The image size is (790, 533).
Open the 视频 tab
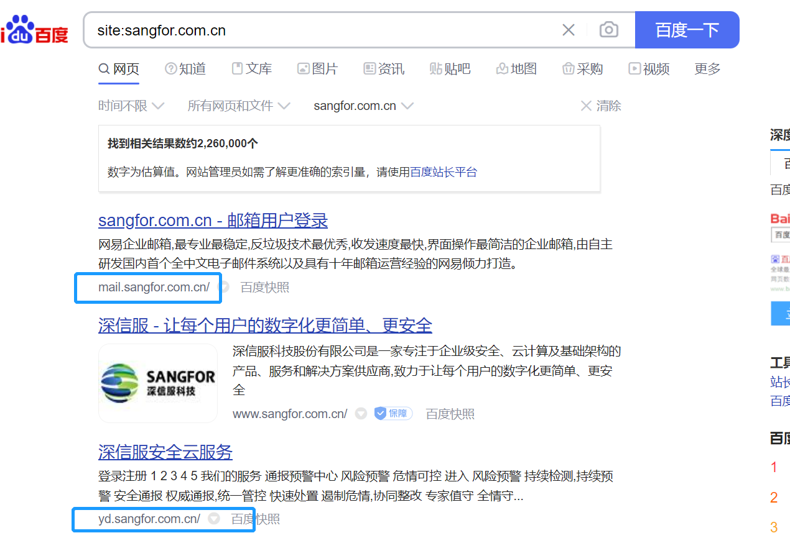(x=649, y=69)
